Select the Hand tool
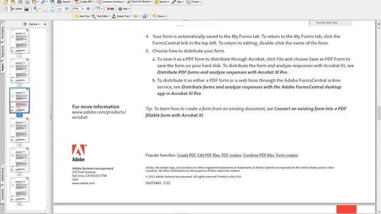Image resolution: width=381 pixels, height=214 pixels. [5, 9]
